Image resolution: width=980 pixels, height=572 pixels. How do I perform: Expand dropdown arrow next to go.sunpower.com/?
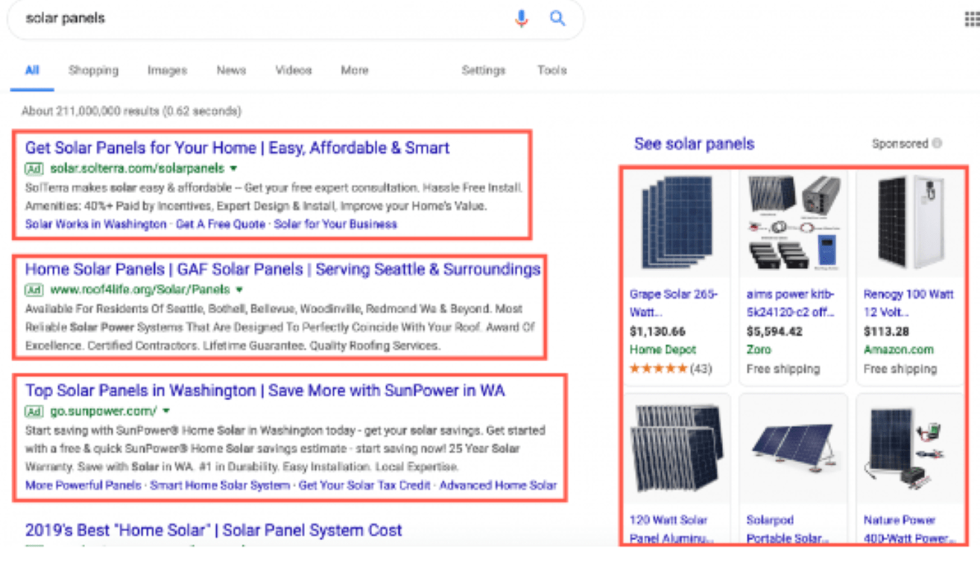166,411
